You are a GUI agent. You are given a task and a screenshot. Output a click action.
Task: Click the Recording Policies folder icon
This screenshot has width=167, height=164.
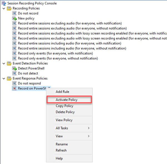[9, 8]
